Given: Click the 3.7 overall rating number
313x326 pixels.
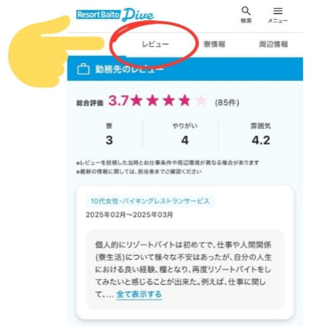Looking at the screenshot, I should 119,100.
